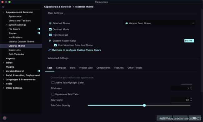Toggle Override Accent Color from Theme
Image resolution: width=203 pixels, height=122 pixels.
[x=56, y=45]
